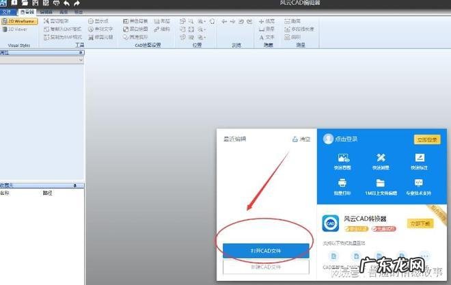This screenshot has width=451, height=285.
Task: Pin the 属性 properties panel
Action: pyautogui.click(x=81, y=53)
